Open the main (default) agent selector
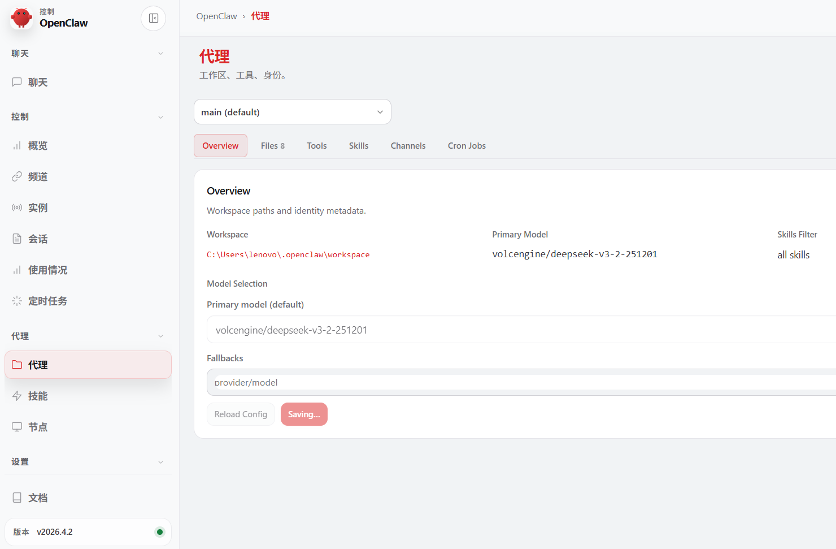Viewport: 836px width, 549px height. pos(292,111)
